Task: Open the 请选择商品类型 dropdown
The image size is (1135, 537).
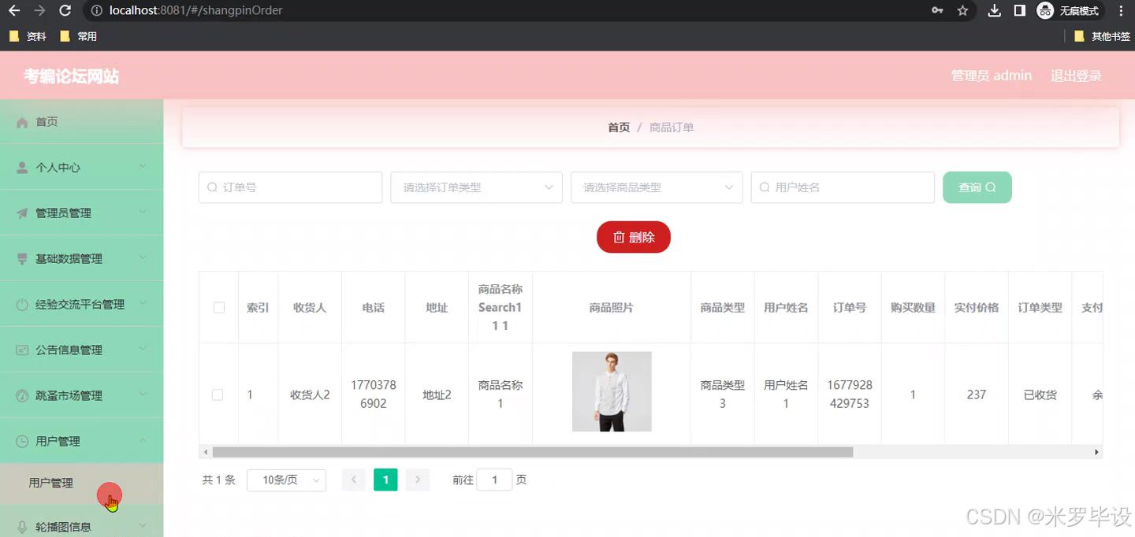Action: click(656, 187)
